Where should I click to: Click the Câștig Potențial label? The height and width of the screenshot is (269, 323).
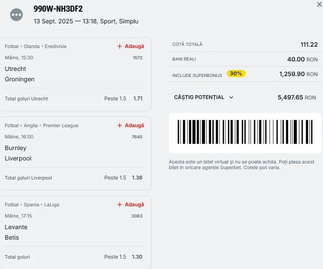pyautogui.click(x=199, y=97)
